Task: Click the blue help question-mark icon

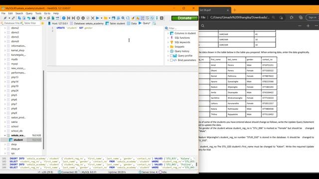Action: pos(64,18)
